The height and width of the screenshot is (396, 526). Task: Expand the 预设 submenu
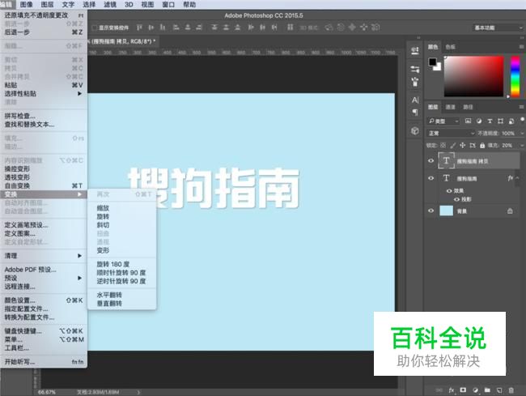[43, 278]
